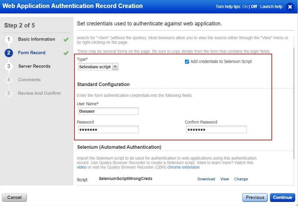Click the Password field

click(x=108, y=130)
